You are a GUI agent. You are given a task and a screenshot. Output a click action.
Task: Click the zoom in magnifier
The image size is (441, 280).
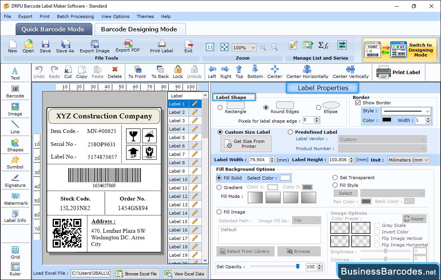[x=263, y=47]
